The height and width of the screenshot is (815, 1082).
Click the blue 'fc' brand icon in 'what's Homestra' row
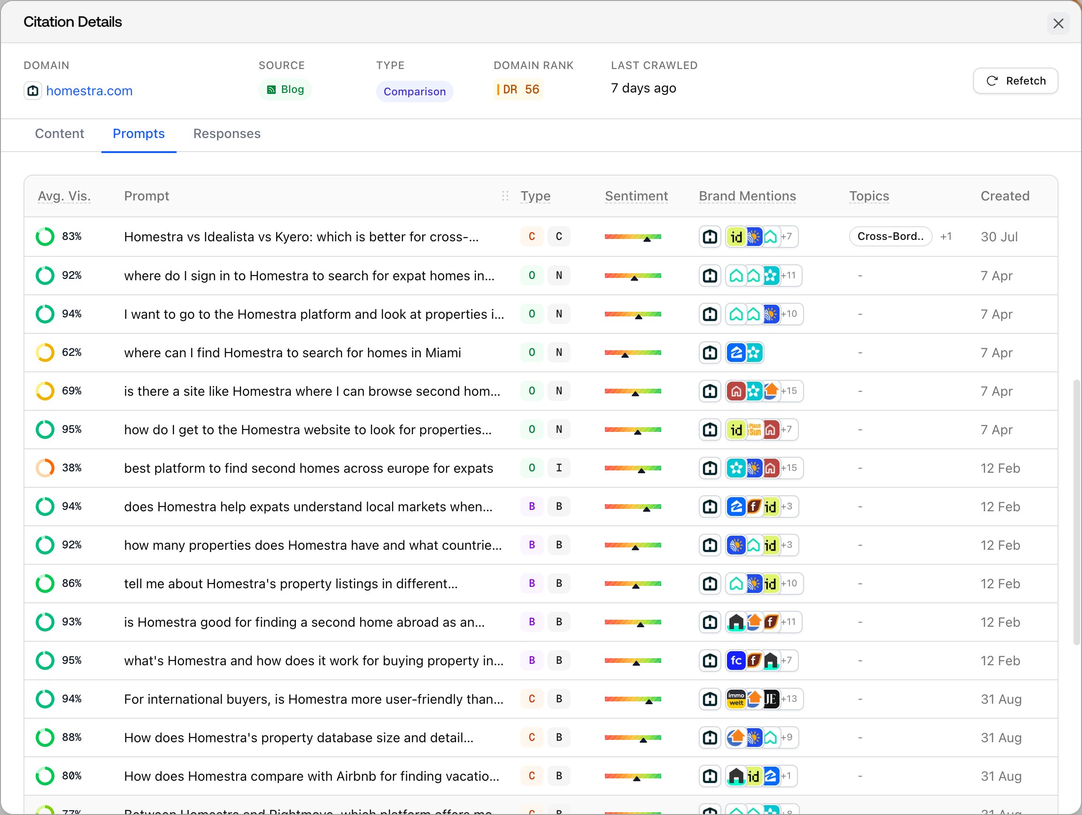click(x=736, y=661)
